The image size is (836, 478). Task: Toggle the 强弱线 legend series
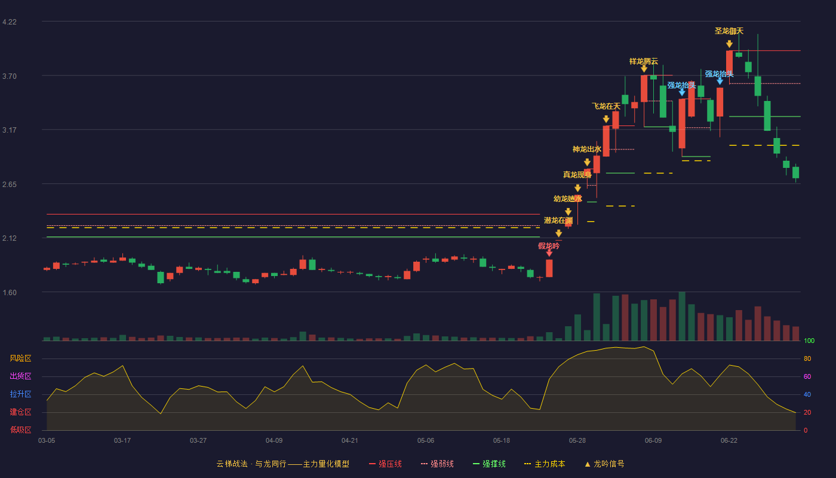[437, 464]
